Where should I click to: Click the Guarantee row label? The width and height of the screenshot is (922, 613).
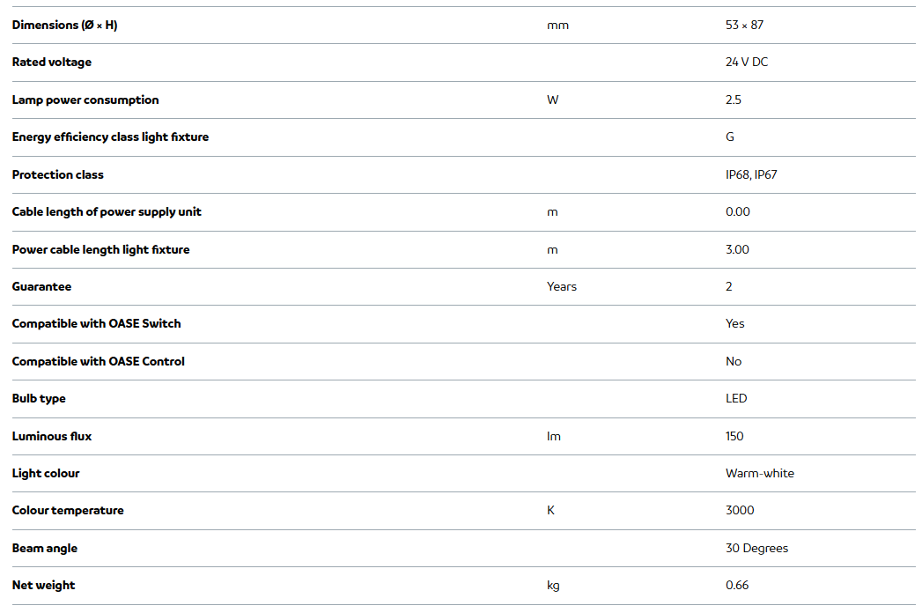[41, 287]
